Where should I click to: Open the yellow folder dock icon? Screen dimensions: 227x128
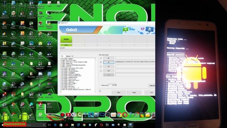point(148,115)
